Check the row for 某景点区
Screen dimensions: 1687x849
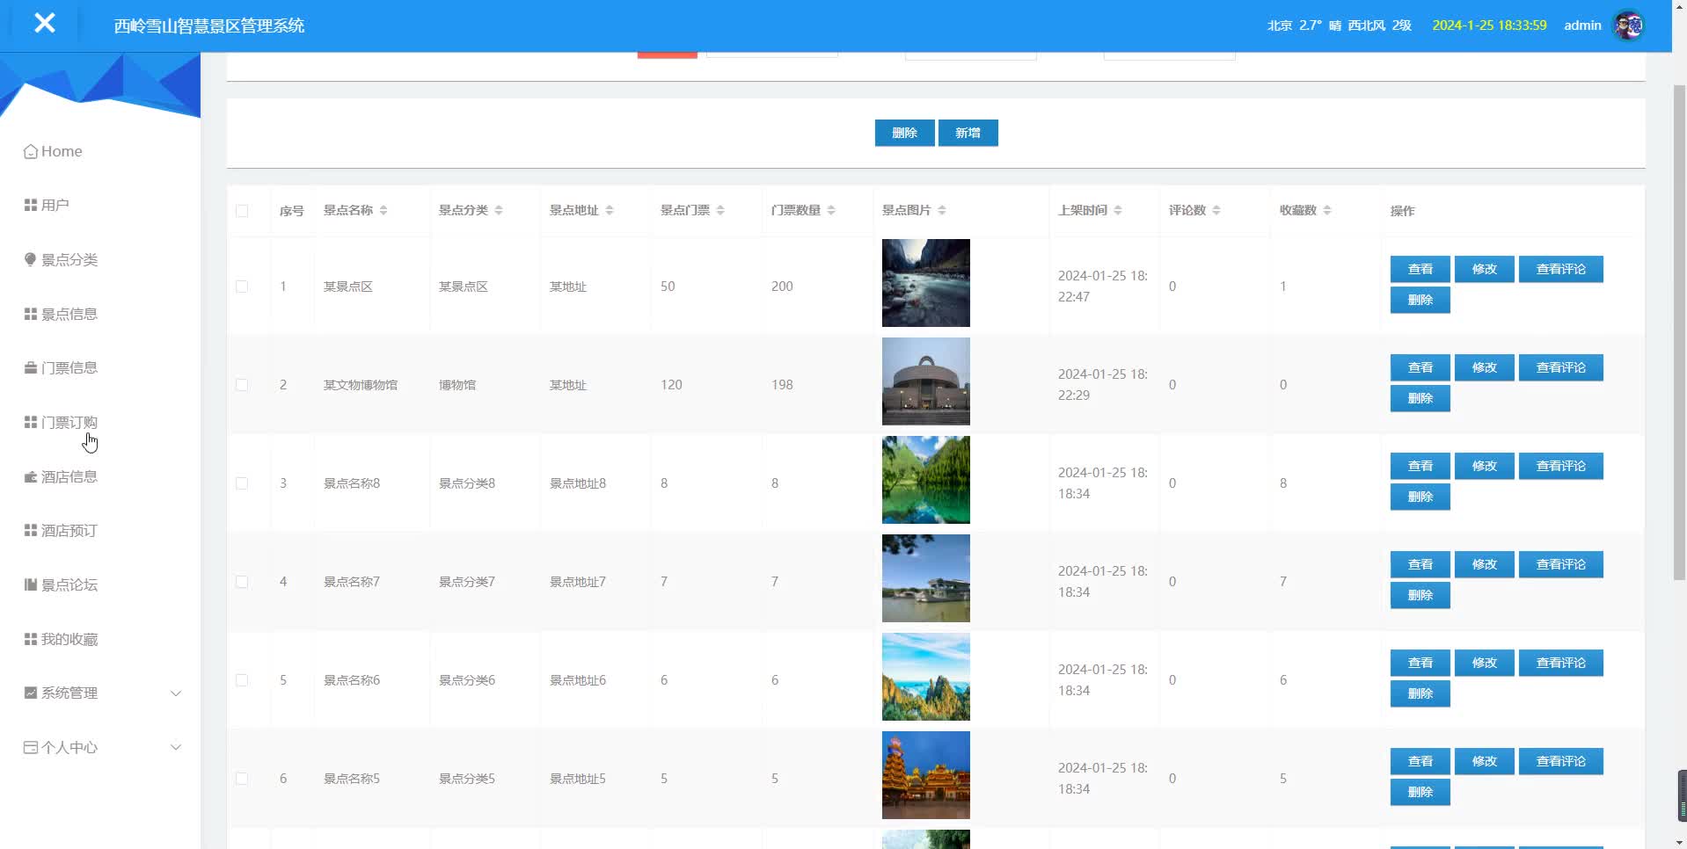(242, 287)
